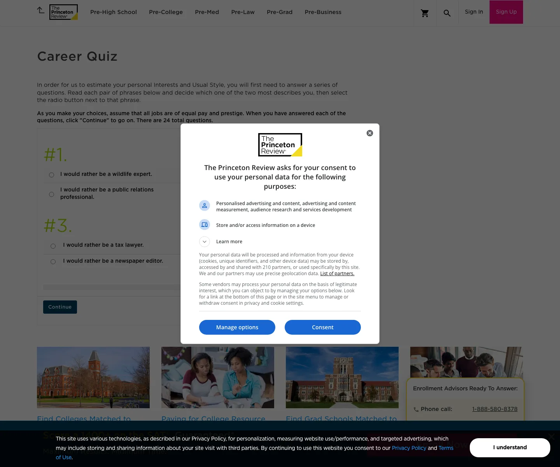Click the personalised advertising person icon
Screen dimensions: 560x467
205,205
